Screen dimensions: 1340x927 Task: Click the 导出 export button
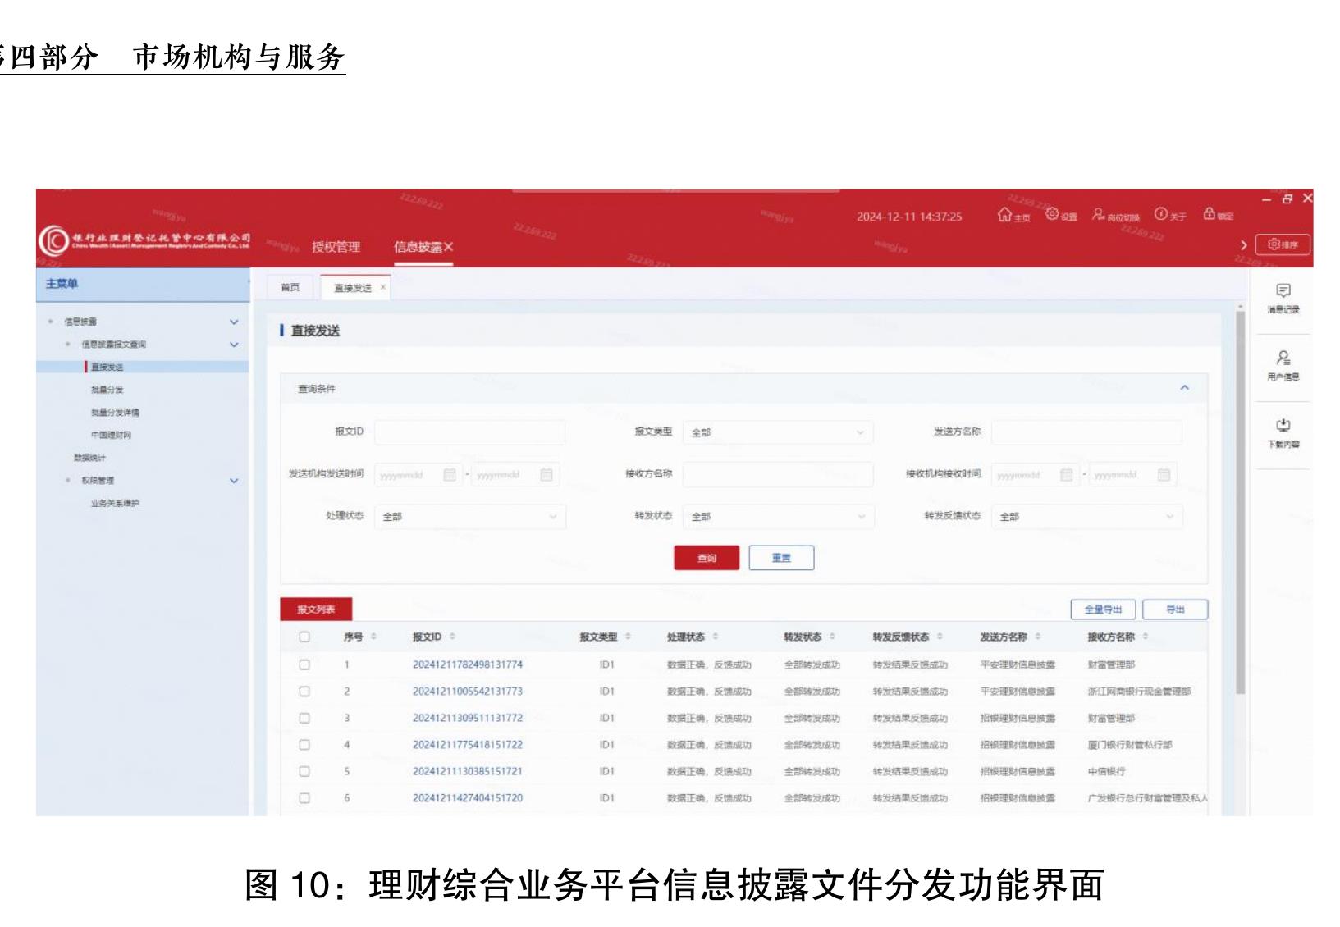click(1175, 610)
